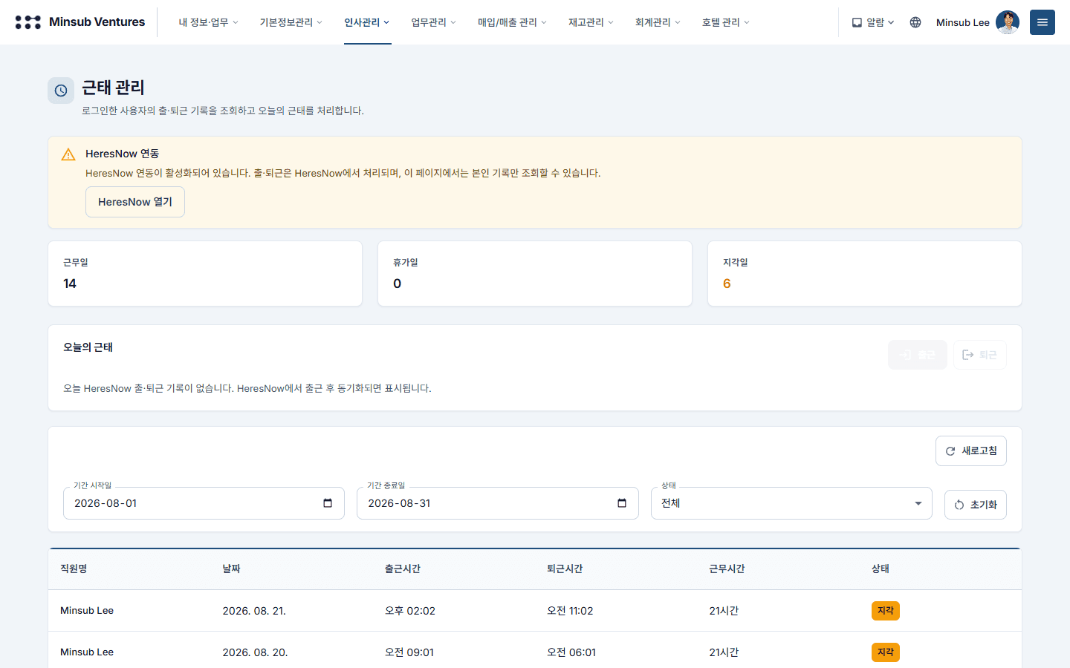Open calendar picker for 기간 종료일
The image size is (1070, 668).
coord(622,503)
